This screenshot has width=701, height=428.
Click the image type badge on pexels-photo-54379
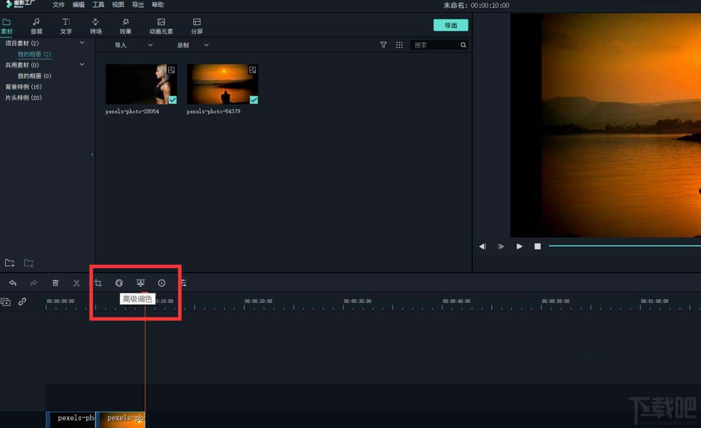[x=253, y=69]
